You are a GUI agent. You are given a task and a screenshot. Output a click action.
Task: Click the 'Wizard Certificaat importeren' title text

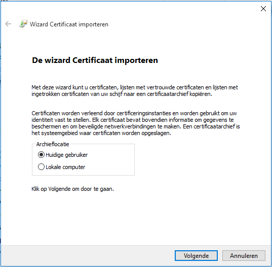click(x=69, y=24)
